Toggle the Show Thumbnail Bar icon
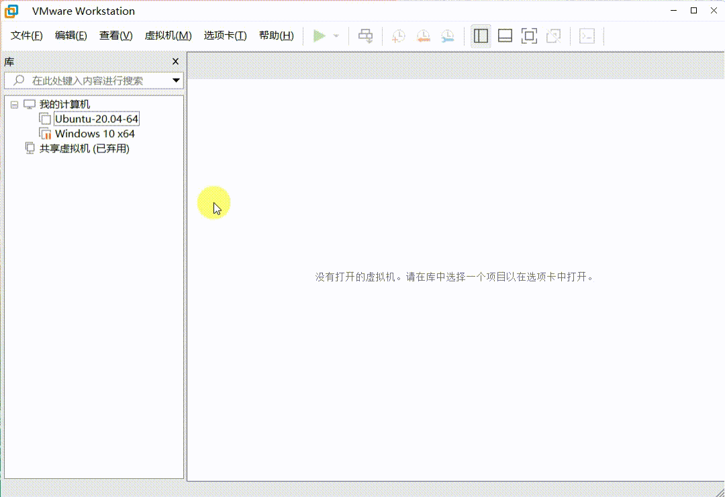Viewport: 725px width, 497px height. (x=505, y=36)
